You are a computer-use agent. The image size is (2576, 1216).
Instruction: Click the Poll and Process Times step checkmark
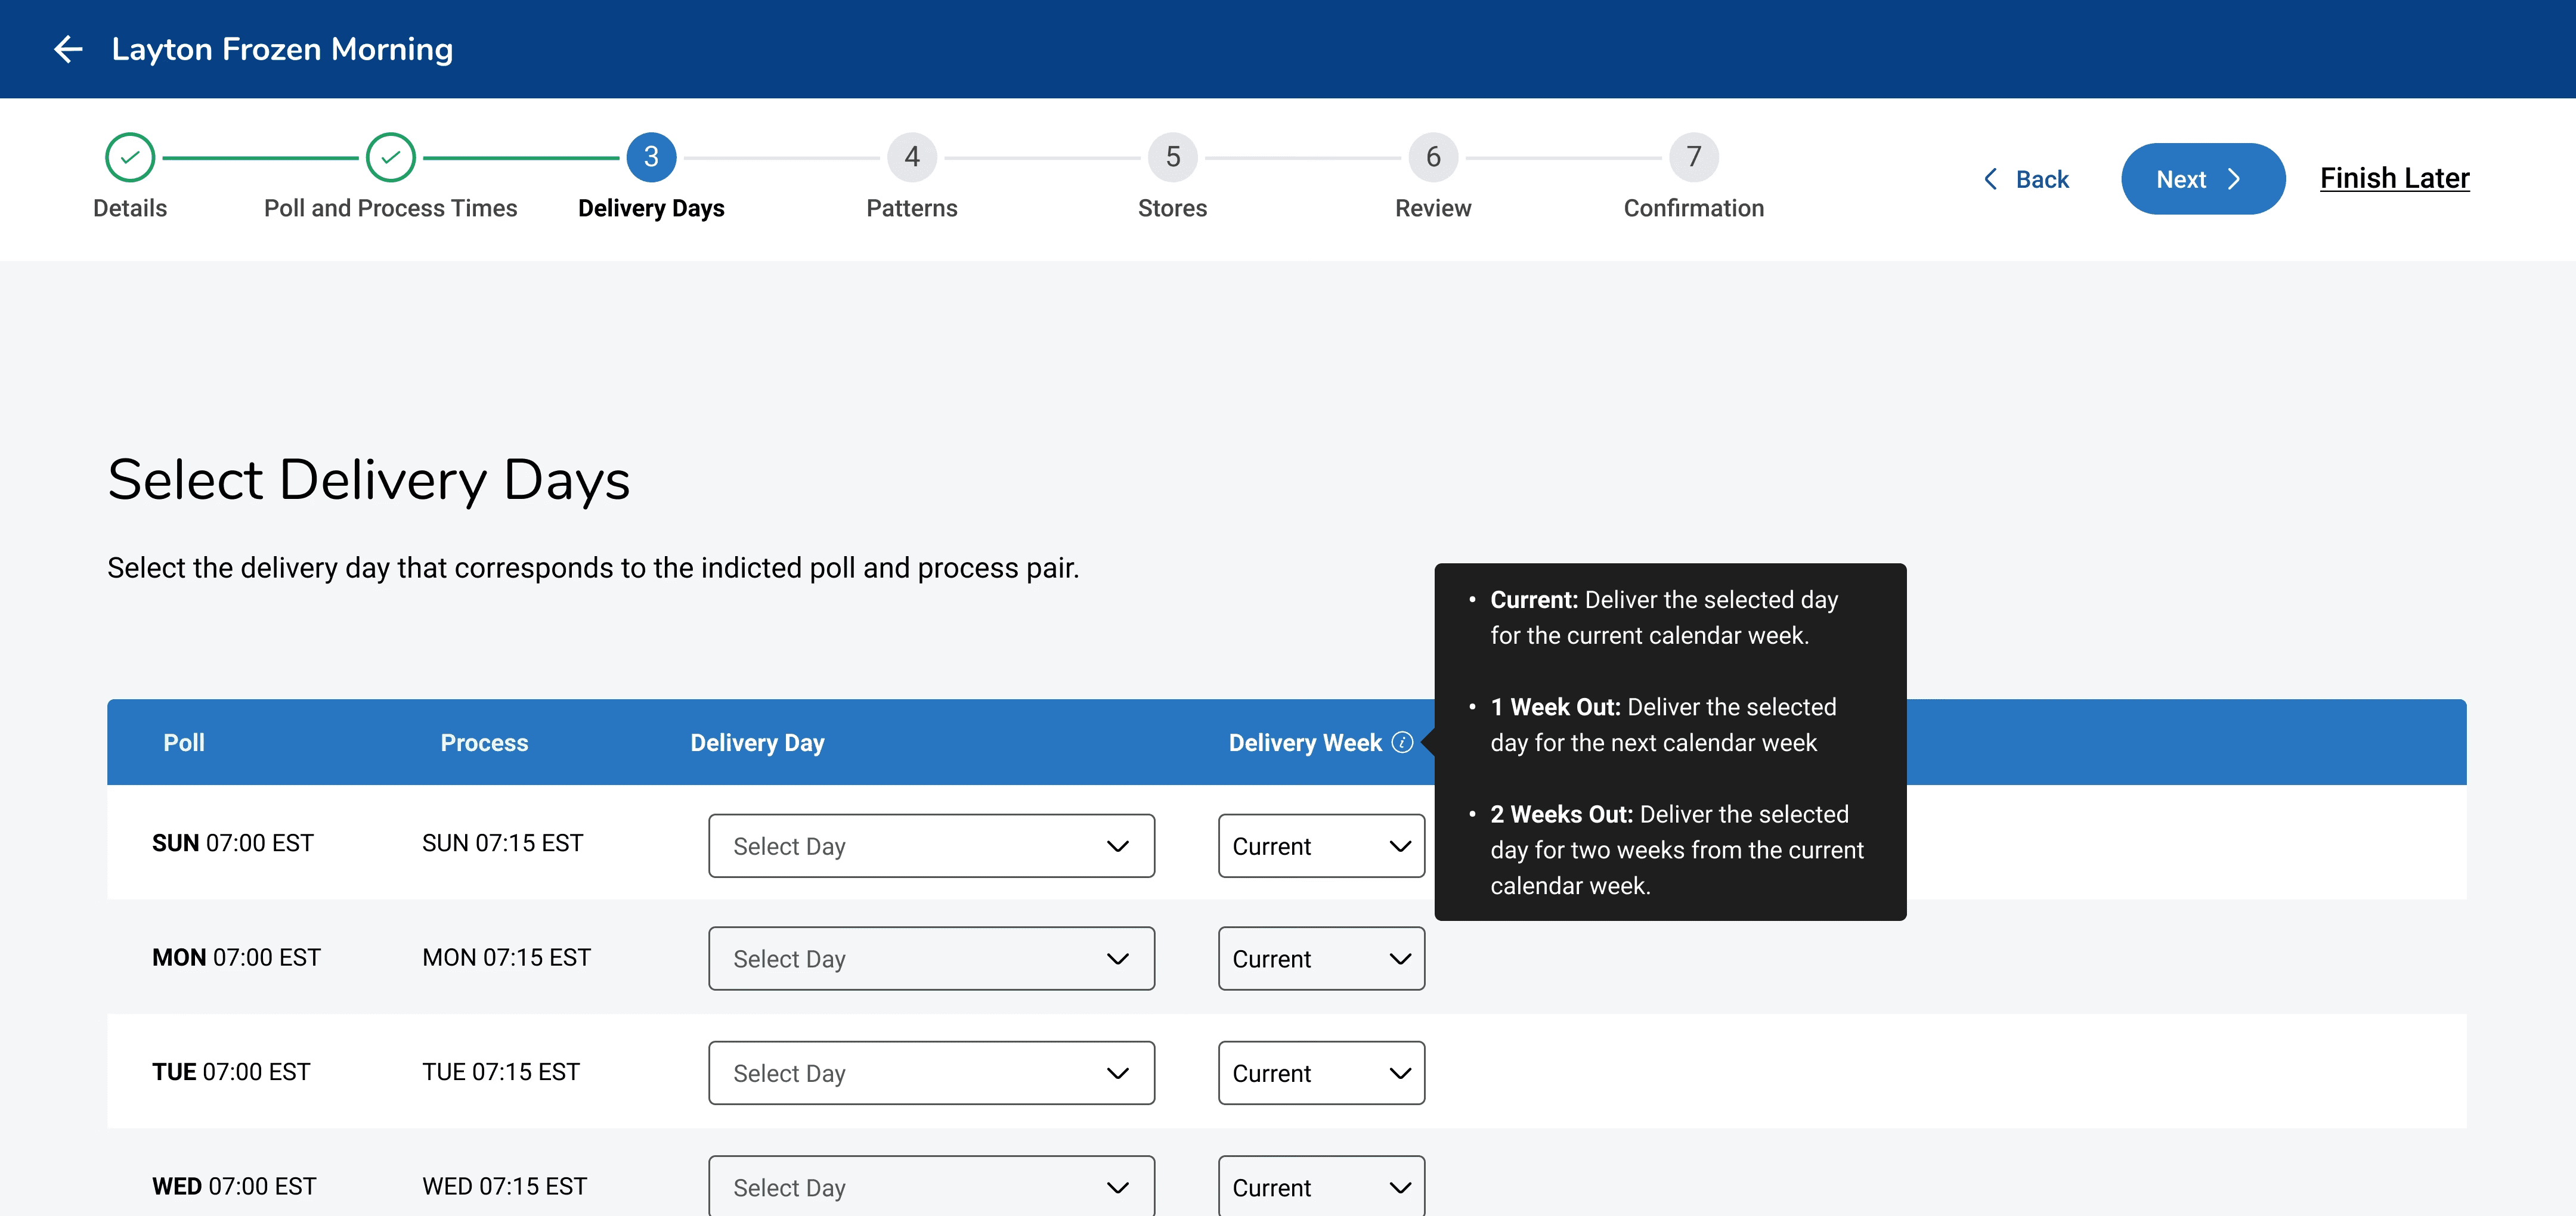(390, 157)
